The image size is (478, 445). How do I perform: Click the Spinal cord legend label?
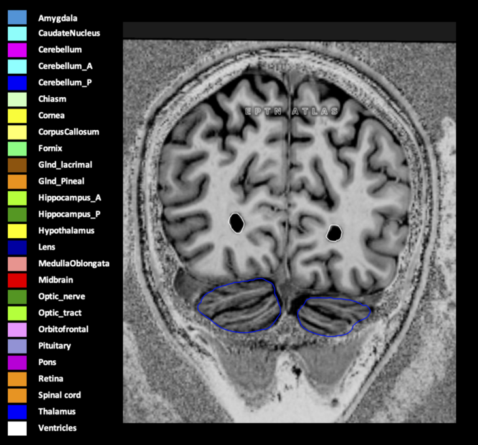pos(59,395)
